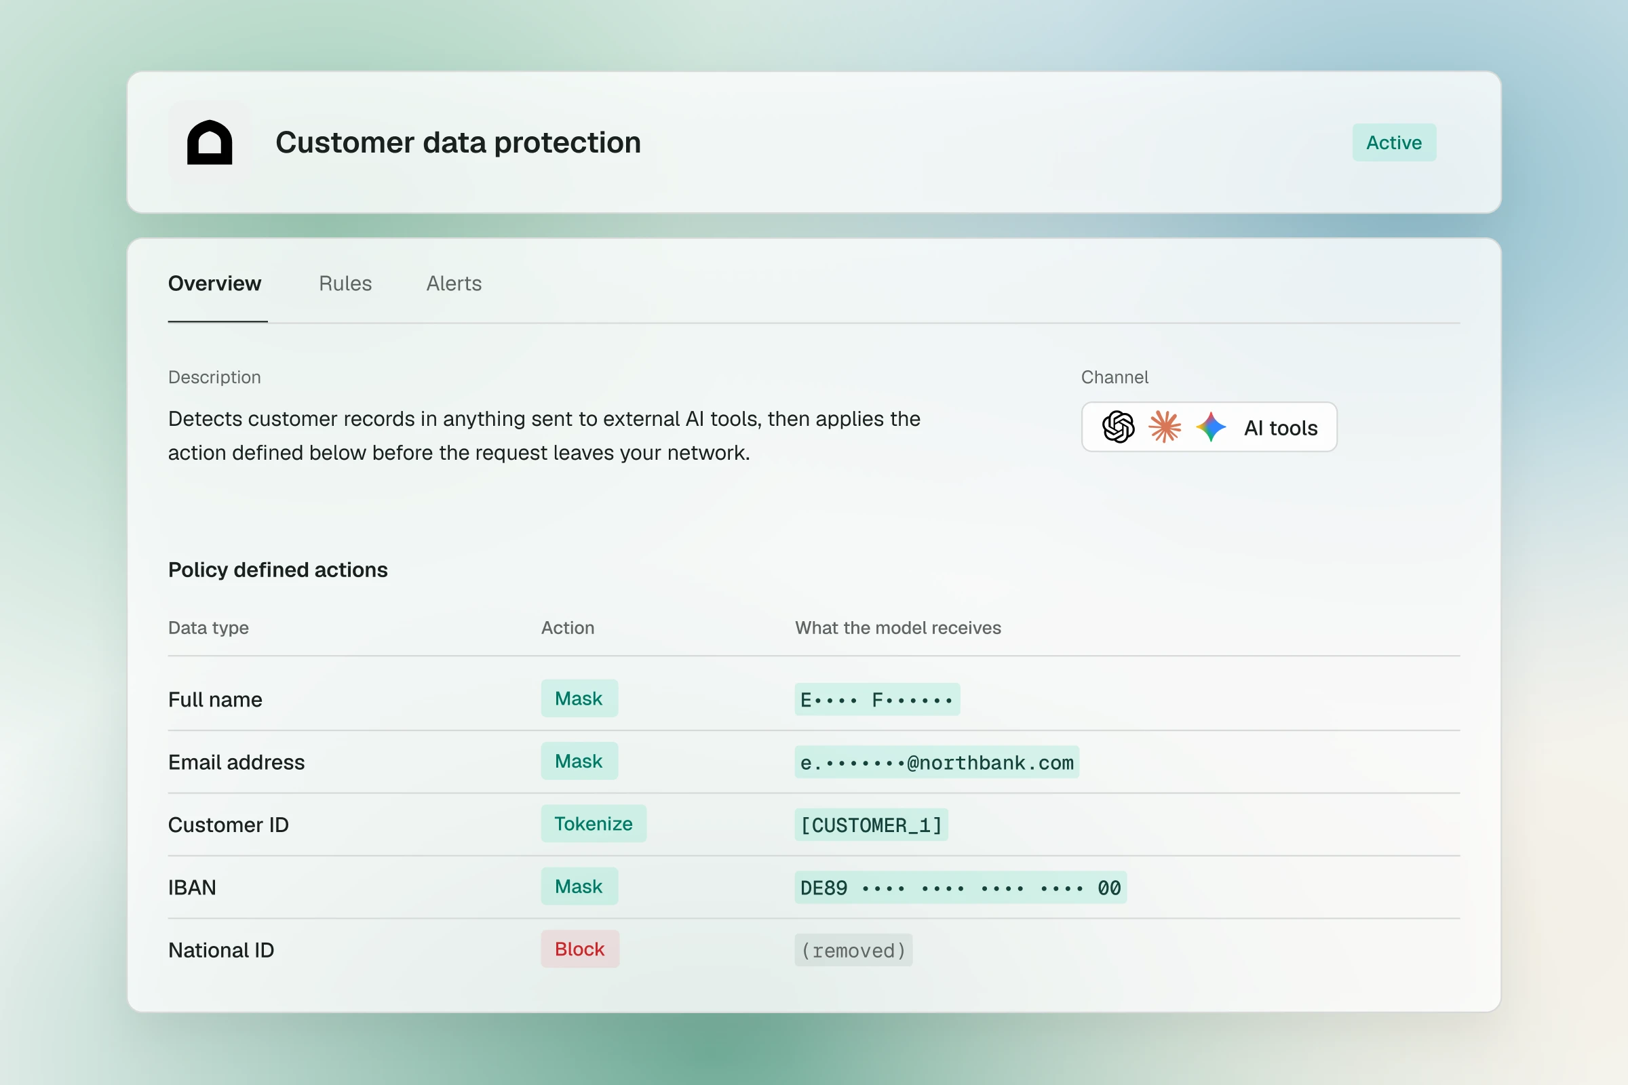Click the colorful Gemini sparkle icon
Image resolution: width=1628 pixels, height=1085 pixels.
(x=1212, y=427)
